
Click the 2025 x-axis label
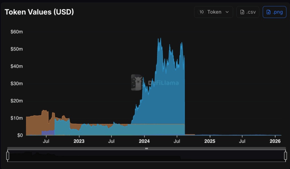coord(210,141)
